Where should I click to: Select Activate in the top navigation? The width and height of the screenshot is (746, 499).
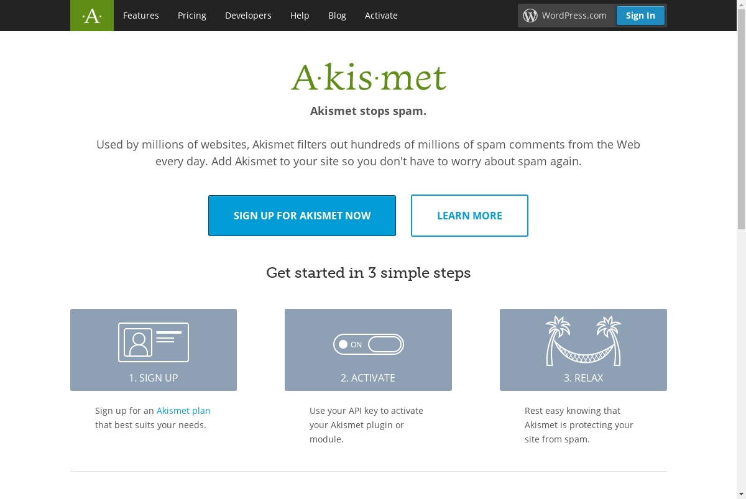point(381,16)
